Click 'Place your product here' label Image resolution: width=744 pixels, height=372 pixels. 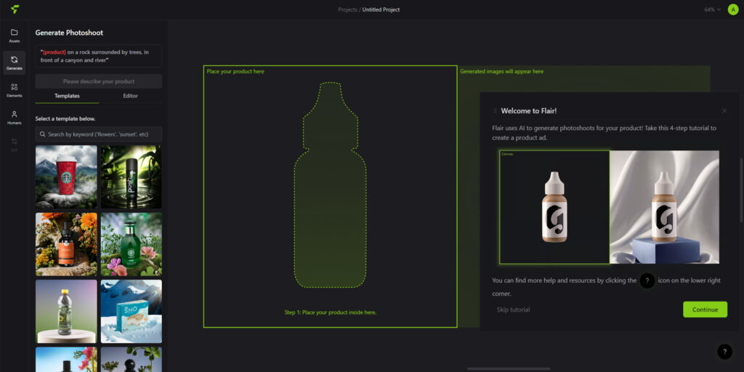click(235, 71)
